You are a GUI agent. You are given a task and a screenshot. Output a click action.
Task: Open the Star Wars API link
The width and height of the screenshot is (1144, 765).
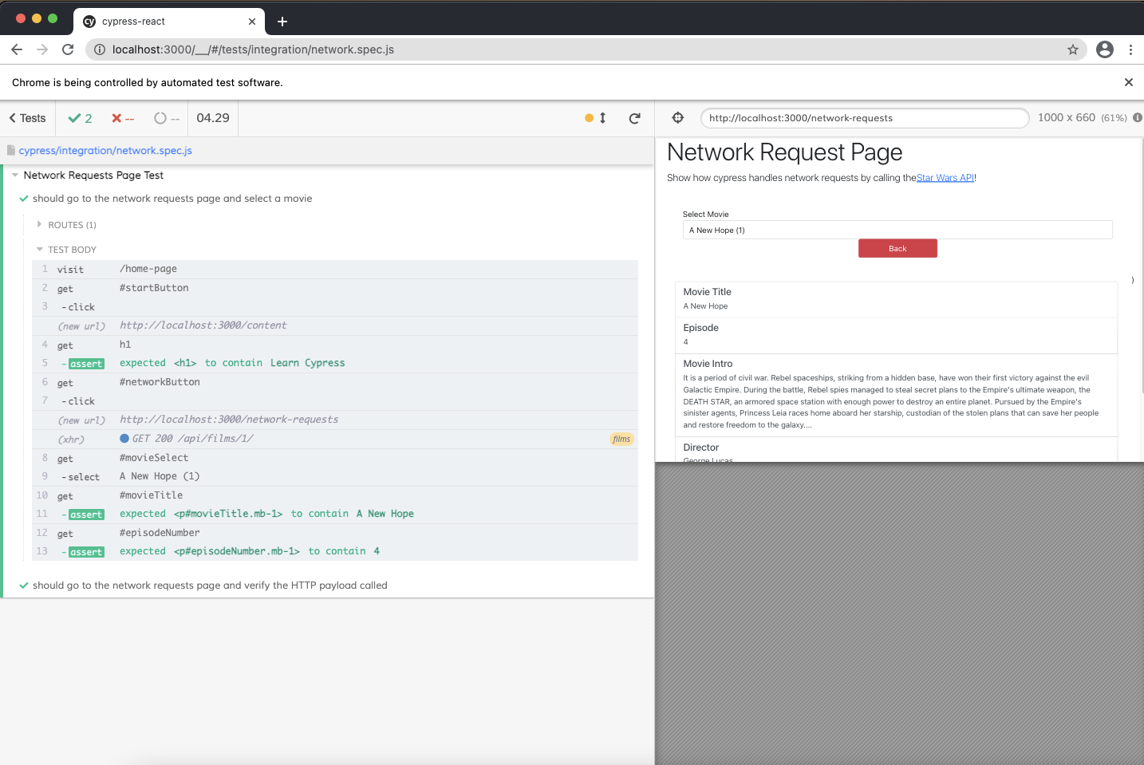coord(945,177)
